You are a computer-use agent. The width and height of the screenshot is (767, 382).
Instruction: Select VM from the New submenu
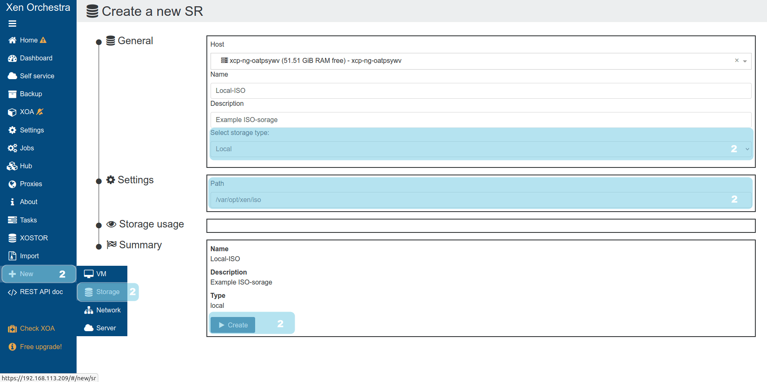(102, 274)
